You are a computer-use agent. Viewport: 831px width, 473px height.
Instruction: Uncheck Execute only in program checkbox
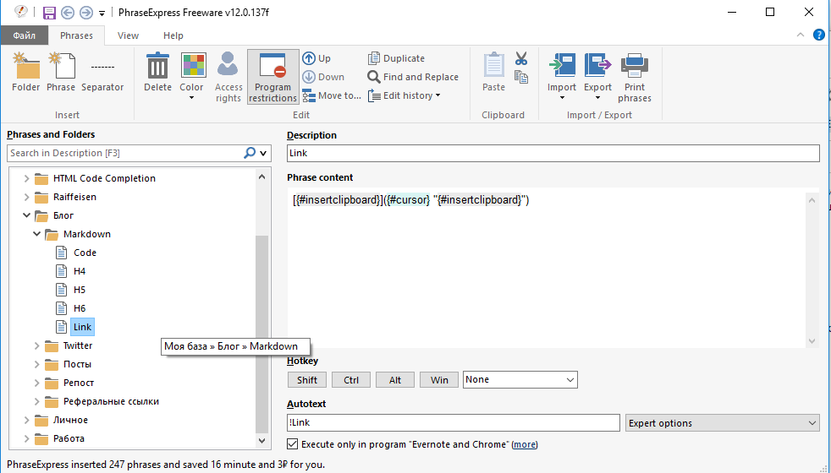(x=293, y=444)
